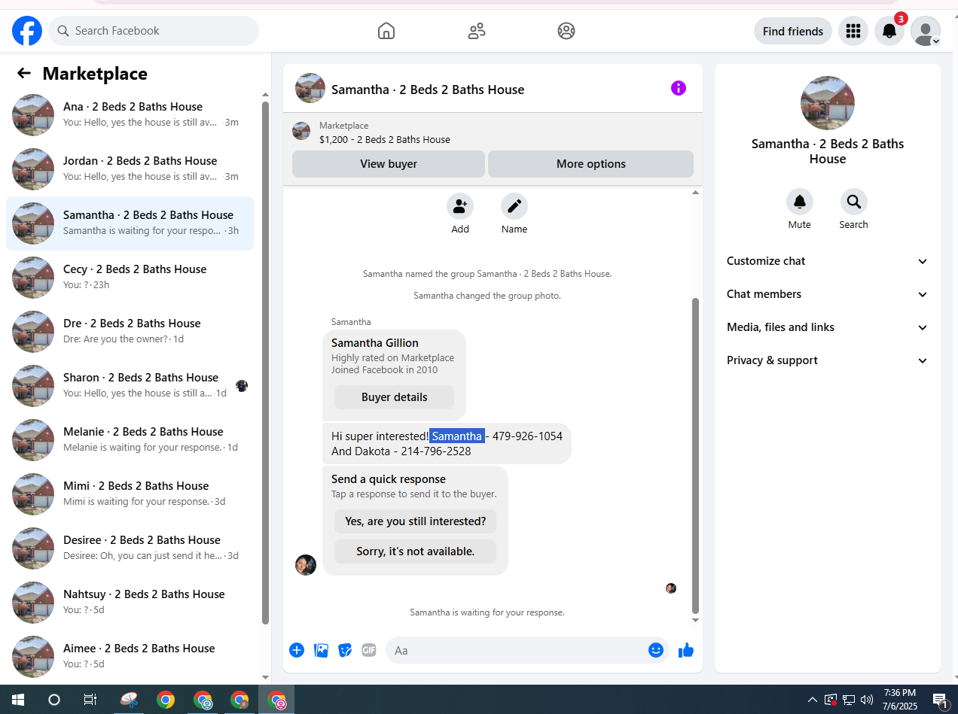Open the Windows action center notifications icon
Viewport: 958px width, 714px height.
point(940,700)
